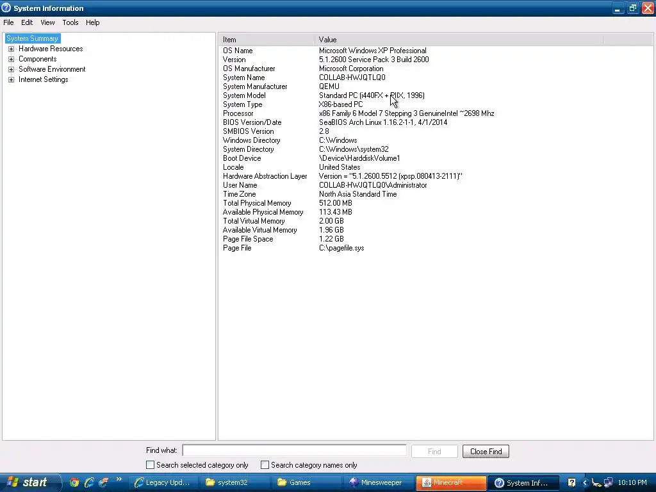Select the System Name row item
The width and height of the screenshot is (656, 492).
pos(244,78)
